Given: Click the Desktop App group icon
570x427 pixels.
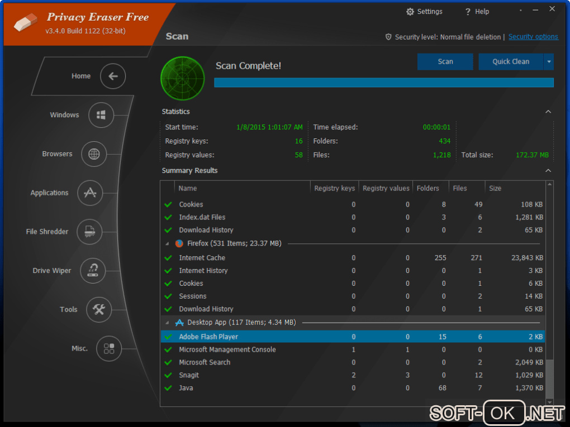Looking at the screenshot, I should pyautogui.click(x=179, y=323).
